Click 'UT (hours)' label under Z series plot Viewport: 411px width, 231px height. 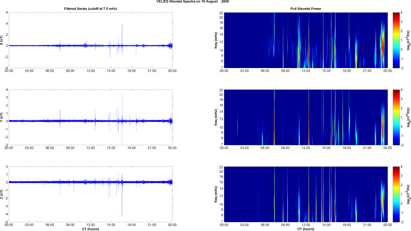90,229
